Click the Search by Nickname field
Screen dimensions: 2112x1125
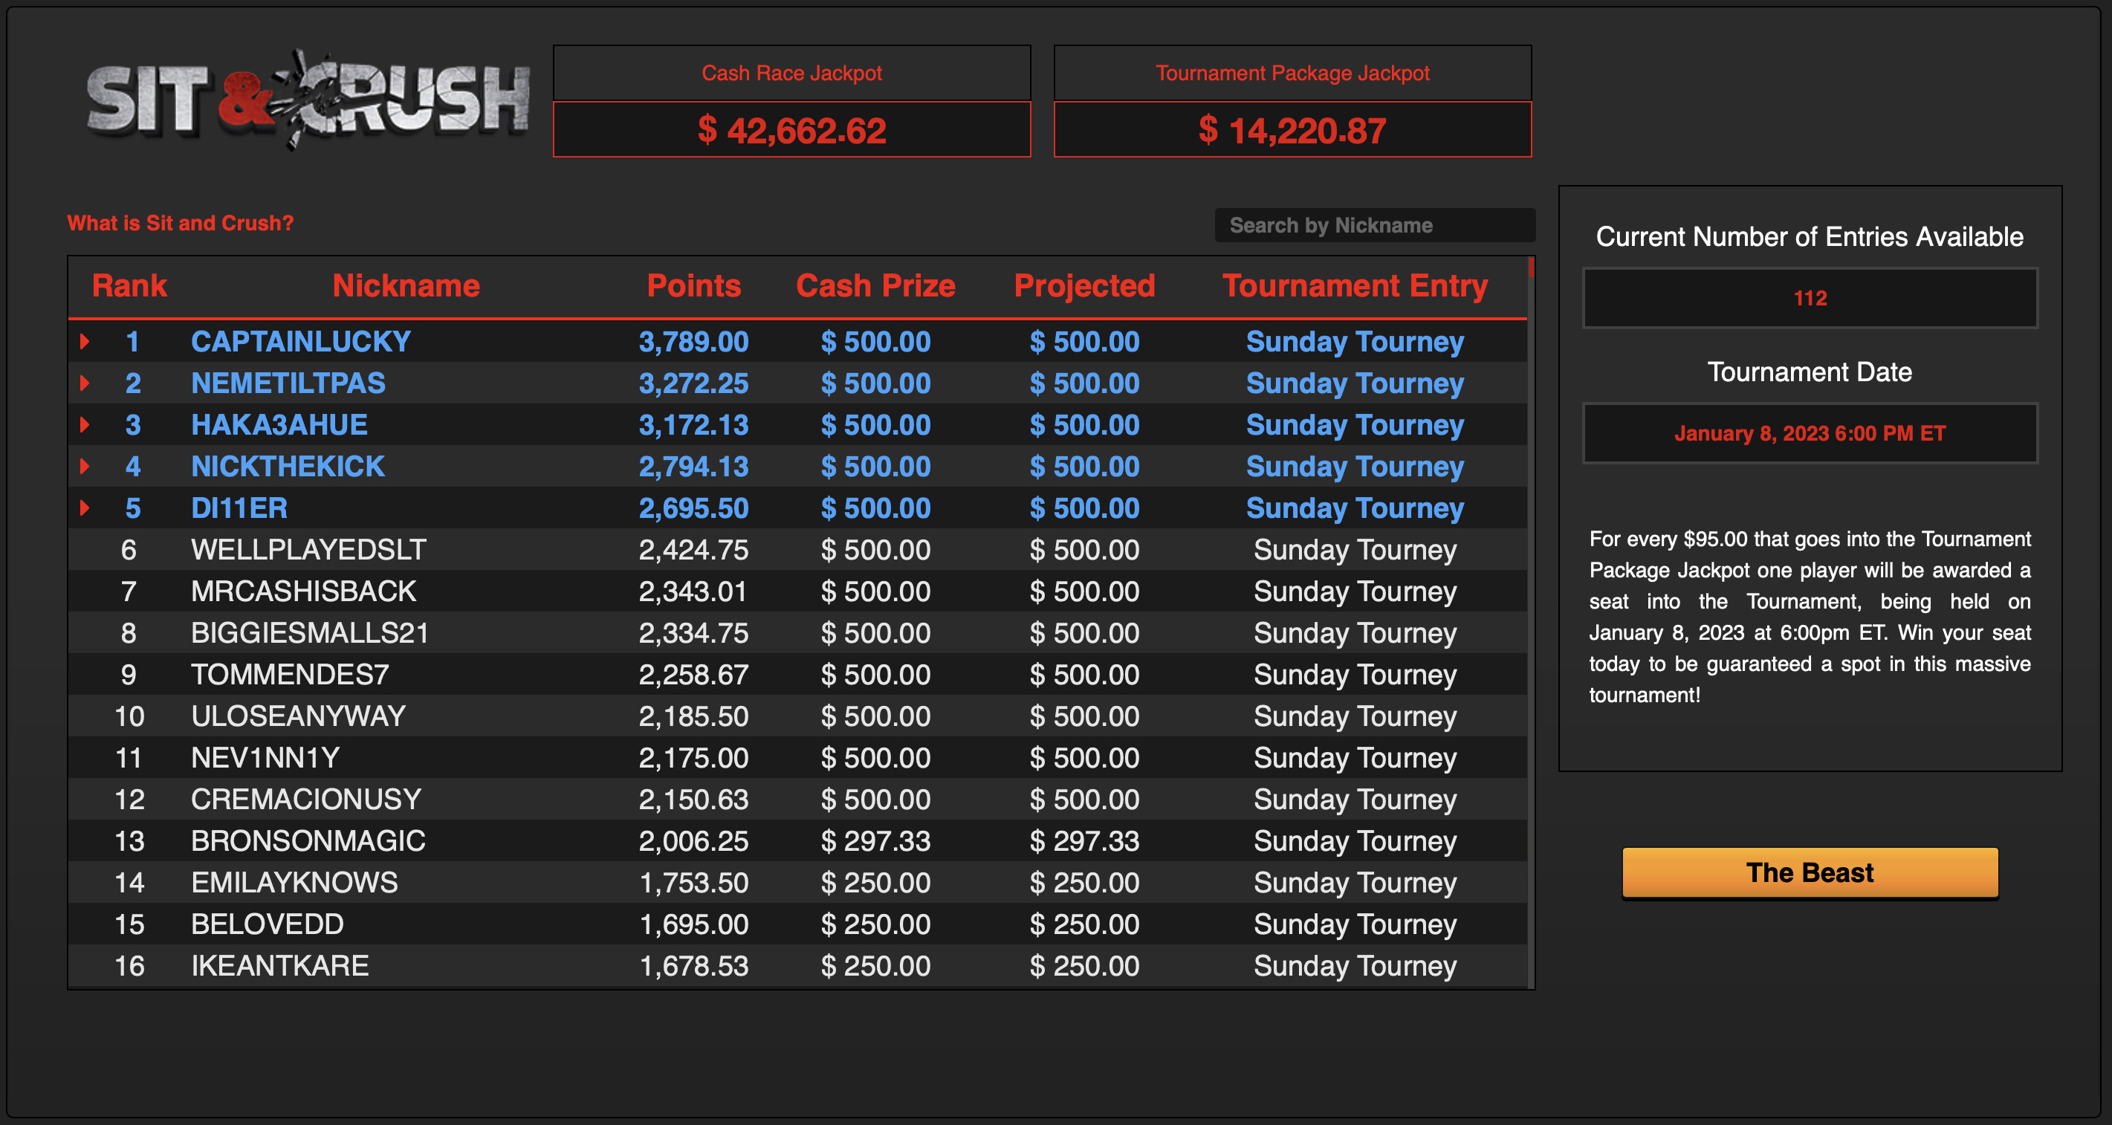point(1374,225)
